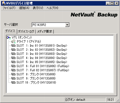Switch to the デバイス・ログ tab

(x=26, y=31)
